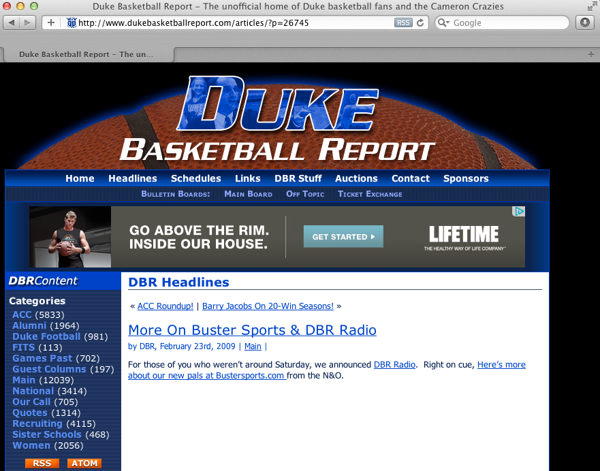Viewport: 600px width, 471px height.
Task: Click the orange RSS feed button in sidebar
Action: [42, 464]
